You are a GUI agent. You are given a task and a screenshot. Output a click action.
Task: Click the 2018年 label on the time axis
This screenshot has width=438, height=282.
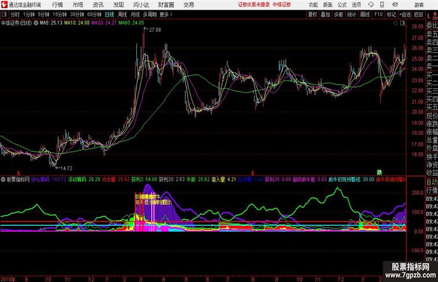point(8,279)
